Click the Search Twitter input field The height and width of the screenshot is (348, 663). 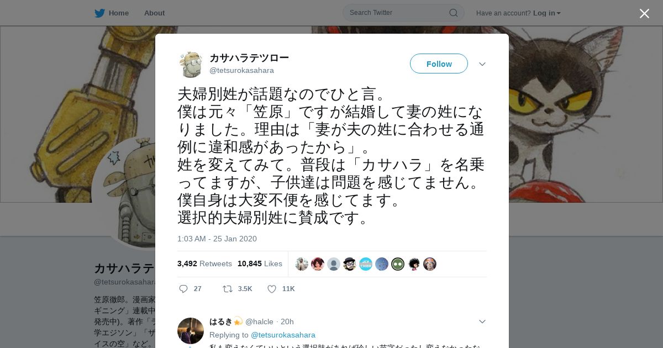pyautogui.click(x=398, y=13)
